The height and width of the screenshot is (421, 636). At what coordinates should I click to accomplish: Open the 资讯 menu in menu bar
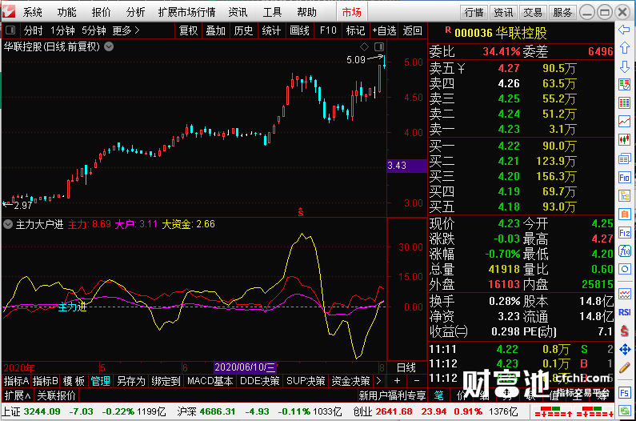(238, 12)
